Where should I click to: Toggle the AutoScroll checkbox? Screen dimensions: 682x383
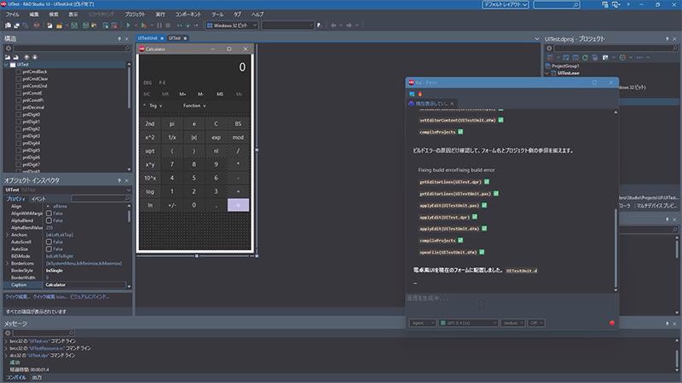(49, 242)
